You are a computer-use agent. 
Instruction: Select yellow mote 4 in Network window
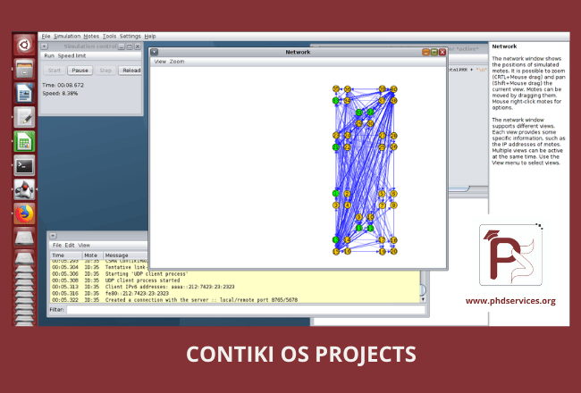347,205
